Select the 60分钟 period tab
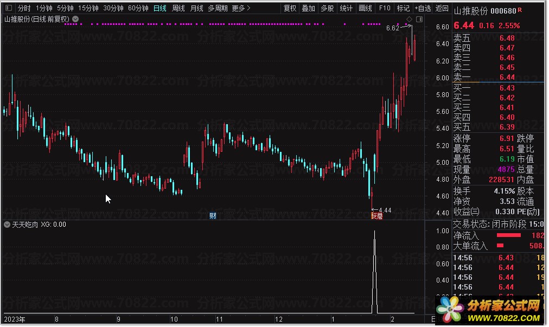Viewport: 549px width, 327px height. point(138,8)
